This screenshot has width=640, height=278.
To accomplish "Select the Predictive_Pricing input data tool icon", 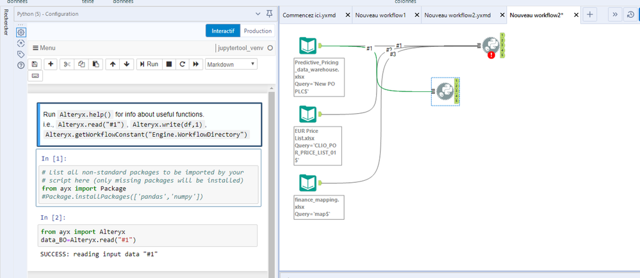I will pos(308,45).
